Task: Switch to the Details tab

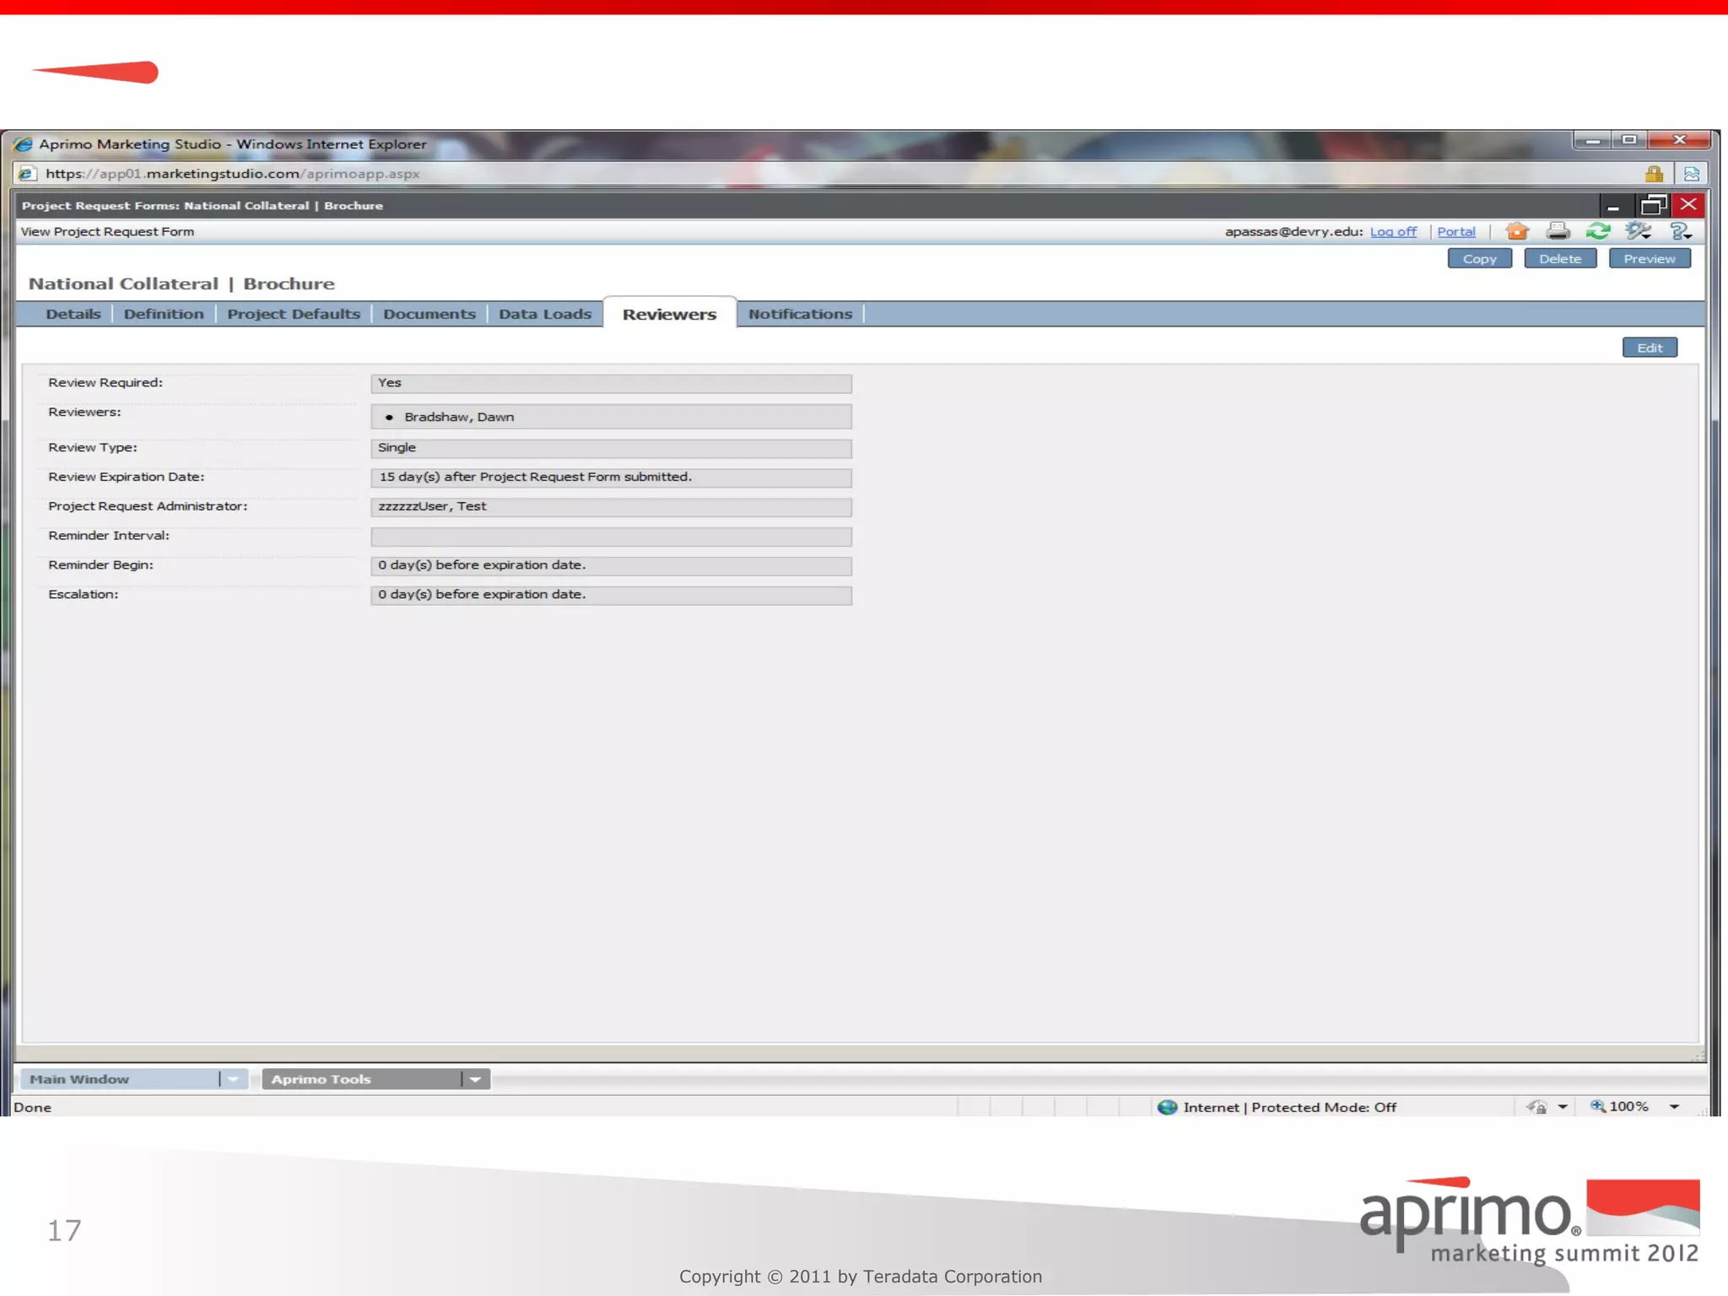Action: (x=73, y=314)
